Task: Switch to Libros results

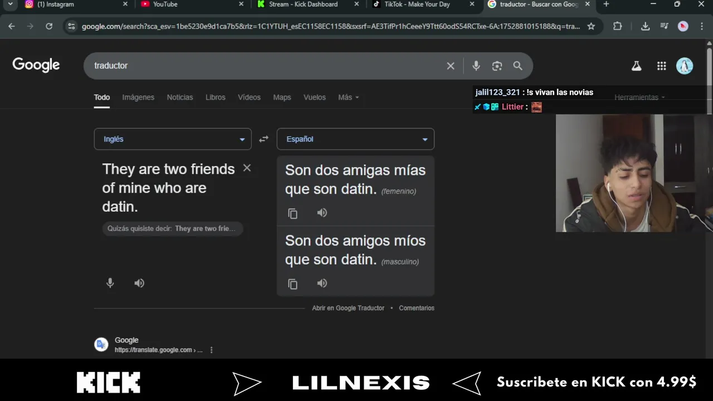Action: point(216,97)
